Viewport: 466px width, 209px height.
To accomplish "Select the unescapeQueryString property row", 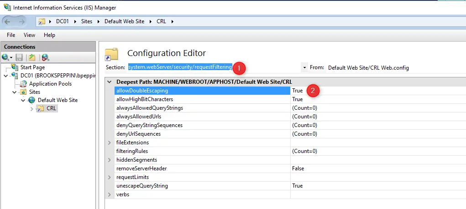I will point(290,186).
